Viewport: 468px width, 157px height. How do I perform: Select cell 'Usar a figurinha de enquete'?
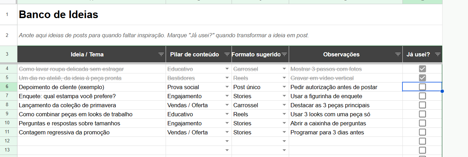coord(346,96)
